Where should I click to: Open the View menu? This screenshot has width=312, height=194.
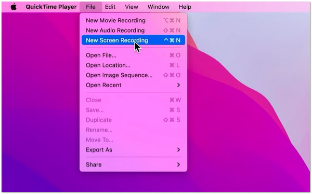132,7
